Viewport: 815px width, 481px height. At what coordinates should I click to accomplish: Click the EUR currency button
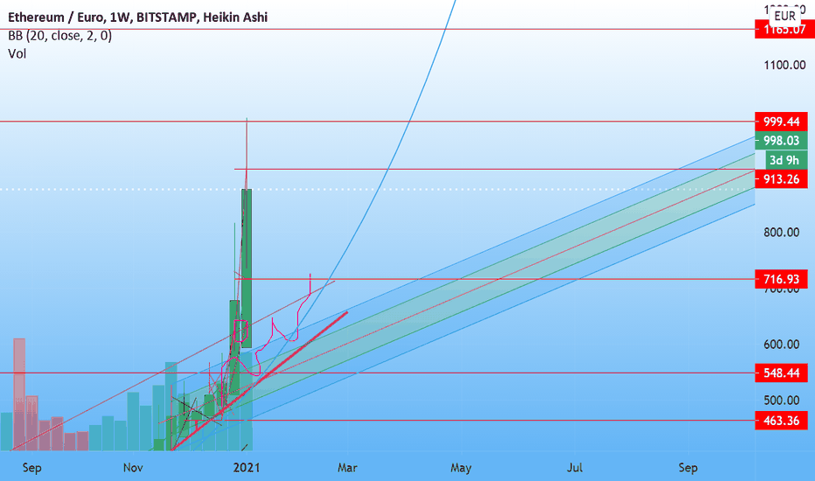[x=784, y=16]
